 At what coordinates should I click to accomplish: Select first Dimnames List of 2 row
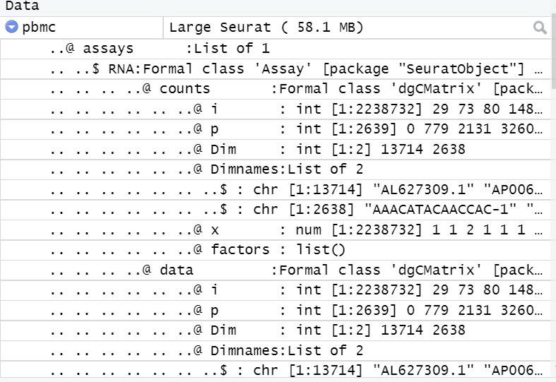click(x=275, y=169)
